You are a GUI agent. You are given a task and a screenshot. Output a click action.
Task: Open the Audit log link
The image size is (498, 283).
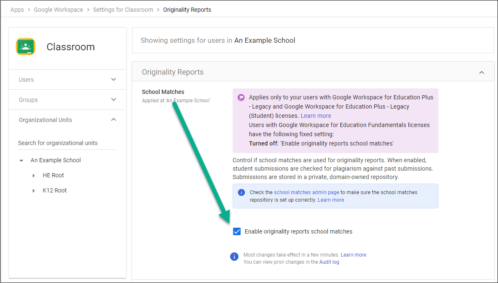click(x=329, y=262)
